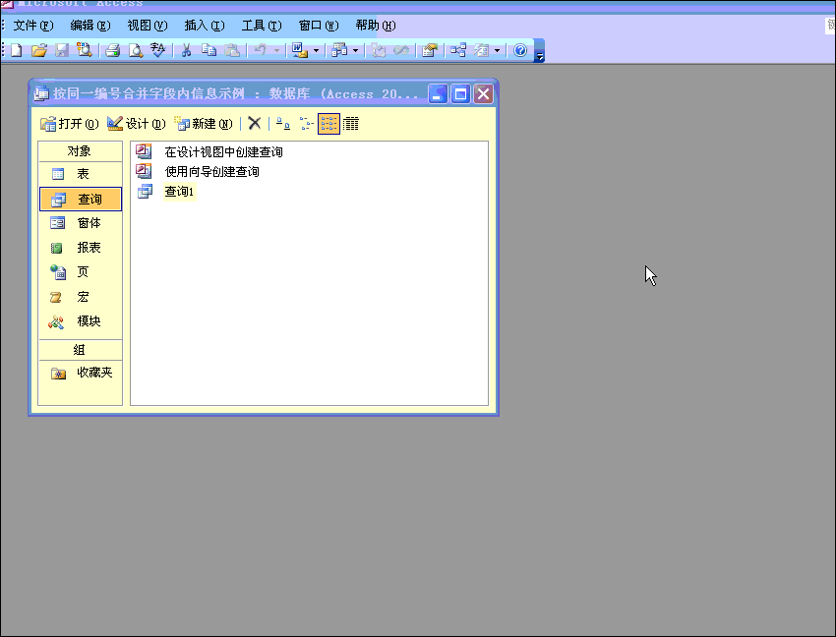Click the 使用向导创建查询 shortcut icon
Screen dimensions: 836x637
[x=144, y=171]
